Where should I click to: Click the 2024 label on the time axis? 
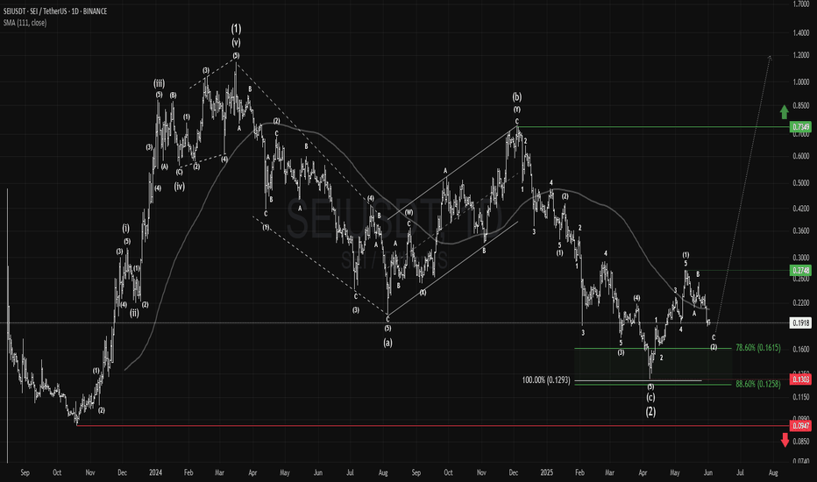(x=155, y=472)
